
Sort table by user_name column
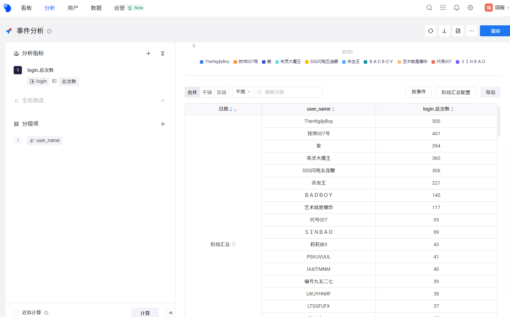pos(333,109)
